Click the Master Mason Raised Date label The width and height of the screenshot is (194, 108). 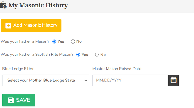tap(117, 69)
